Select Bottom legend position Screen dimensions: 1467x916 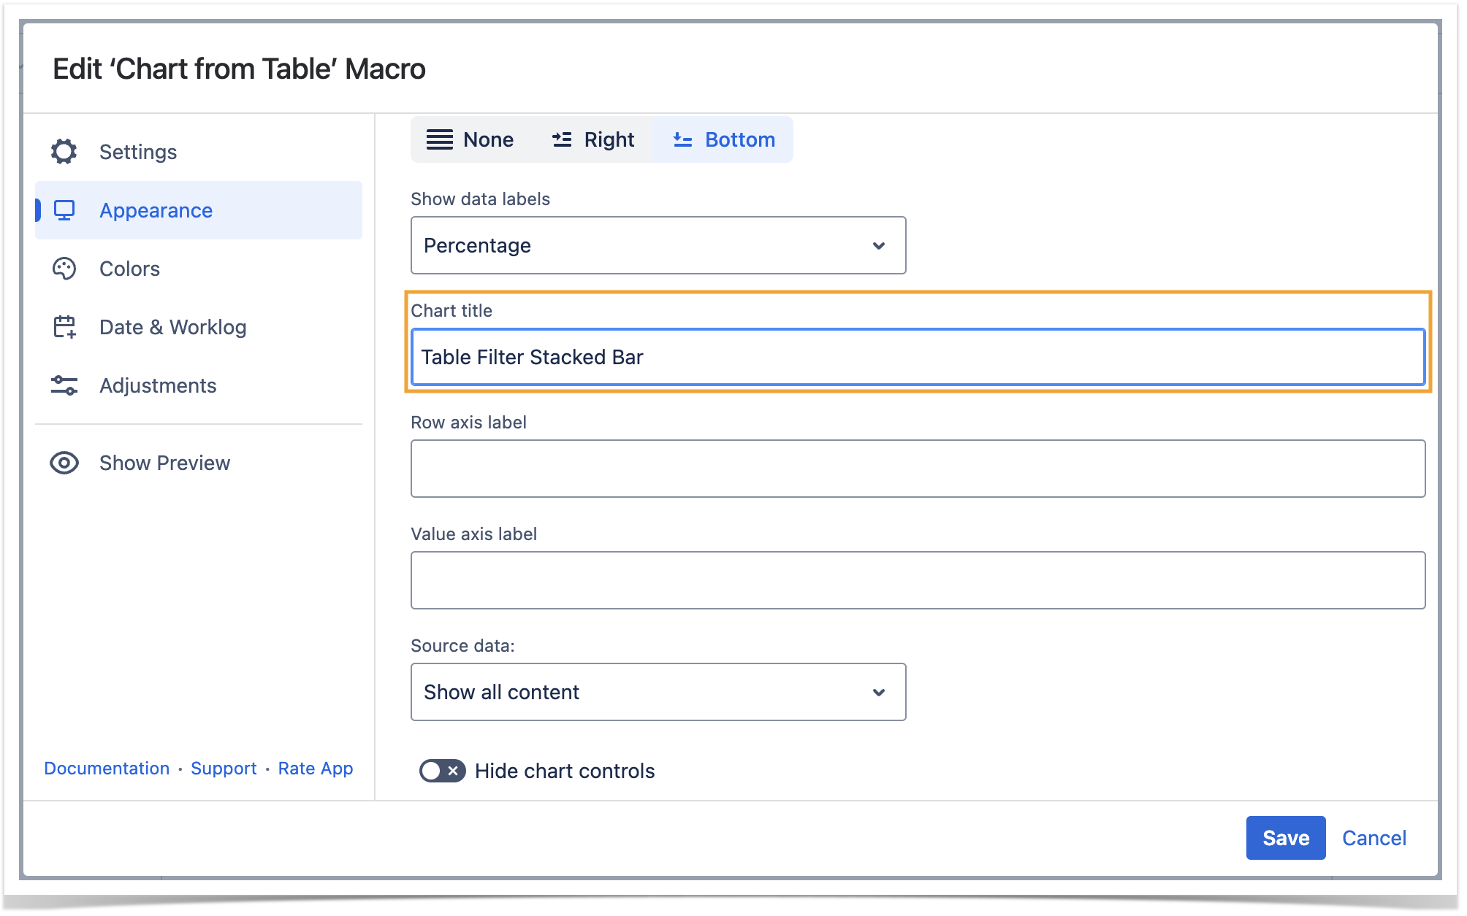pyautogui.click(x=723, y=139)
